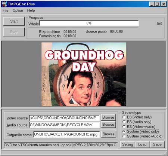The image size is (168, 156).
Task: Click the 0/0 frame counter
Action: click(x=159, y=24)
